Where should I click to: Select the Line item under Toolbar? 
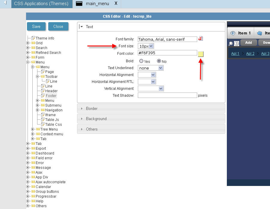(x=54, y=81)
